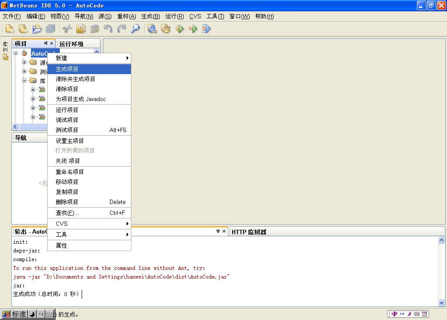Open the 帮助(H) menu bar item
The height and width of the screenshot is (320, 447).
click(x=265, y=16)
